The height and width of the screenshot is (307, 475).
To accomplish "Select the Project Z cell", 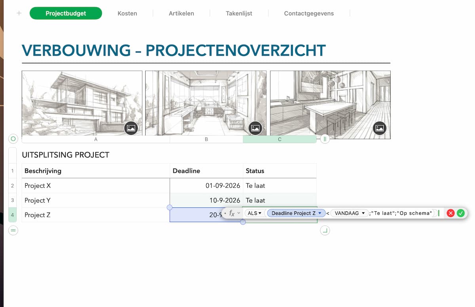I will [x=96, y=215].
